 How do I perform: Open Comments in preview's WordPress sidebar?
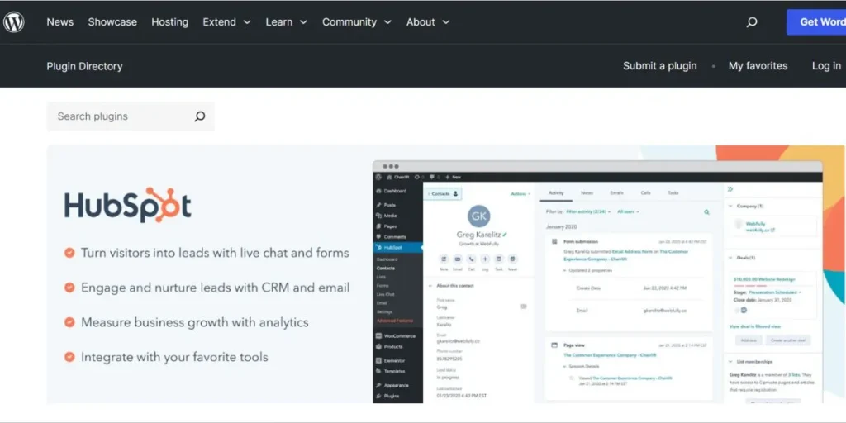391,237
